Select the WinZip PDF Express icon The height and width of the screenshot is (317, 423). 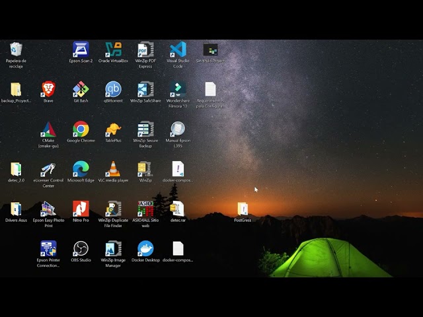point(145,50)
